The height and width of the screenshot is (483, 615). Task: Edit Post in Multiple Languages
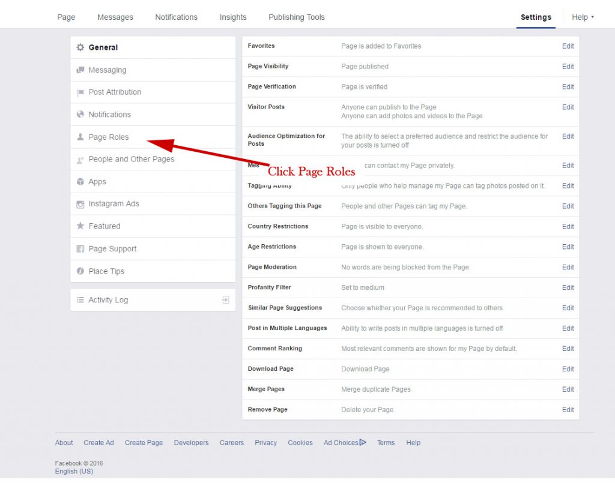568,329
